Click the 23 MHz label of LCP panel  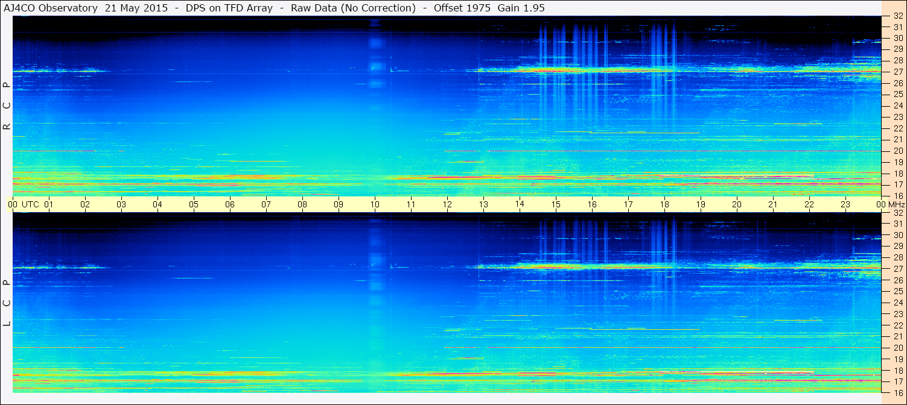898,314
